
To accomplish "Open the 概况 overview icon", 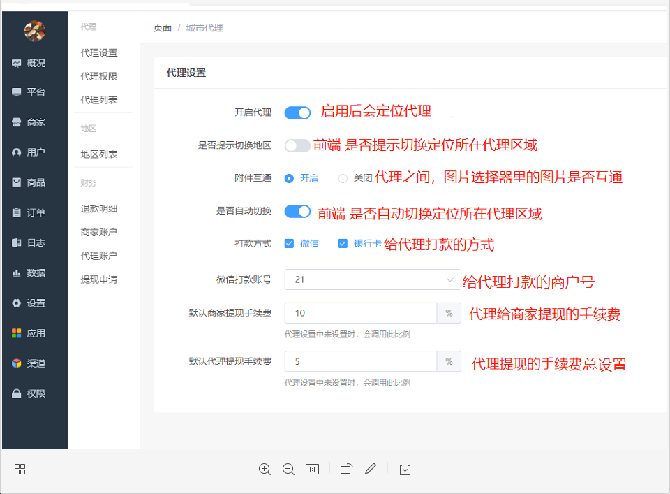I will tap(16, 64).
